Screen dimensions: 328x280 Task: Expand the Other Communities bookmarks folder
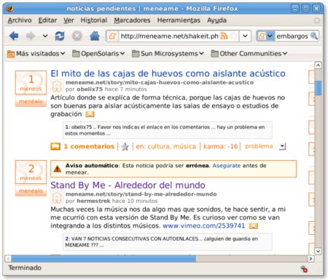[249, 54]
